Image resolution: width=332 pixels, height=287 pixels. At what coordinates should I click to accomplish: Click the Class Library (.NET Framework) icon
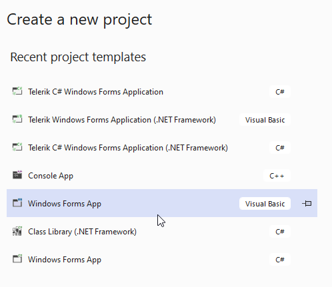pyautogui.click(x=17, y=231)
